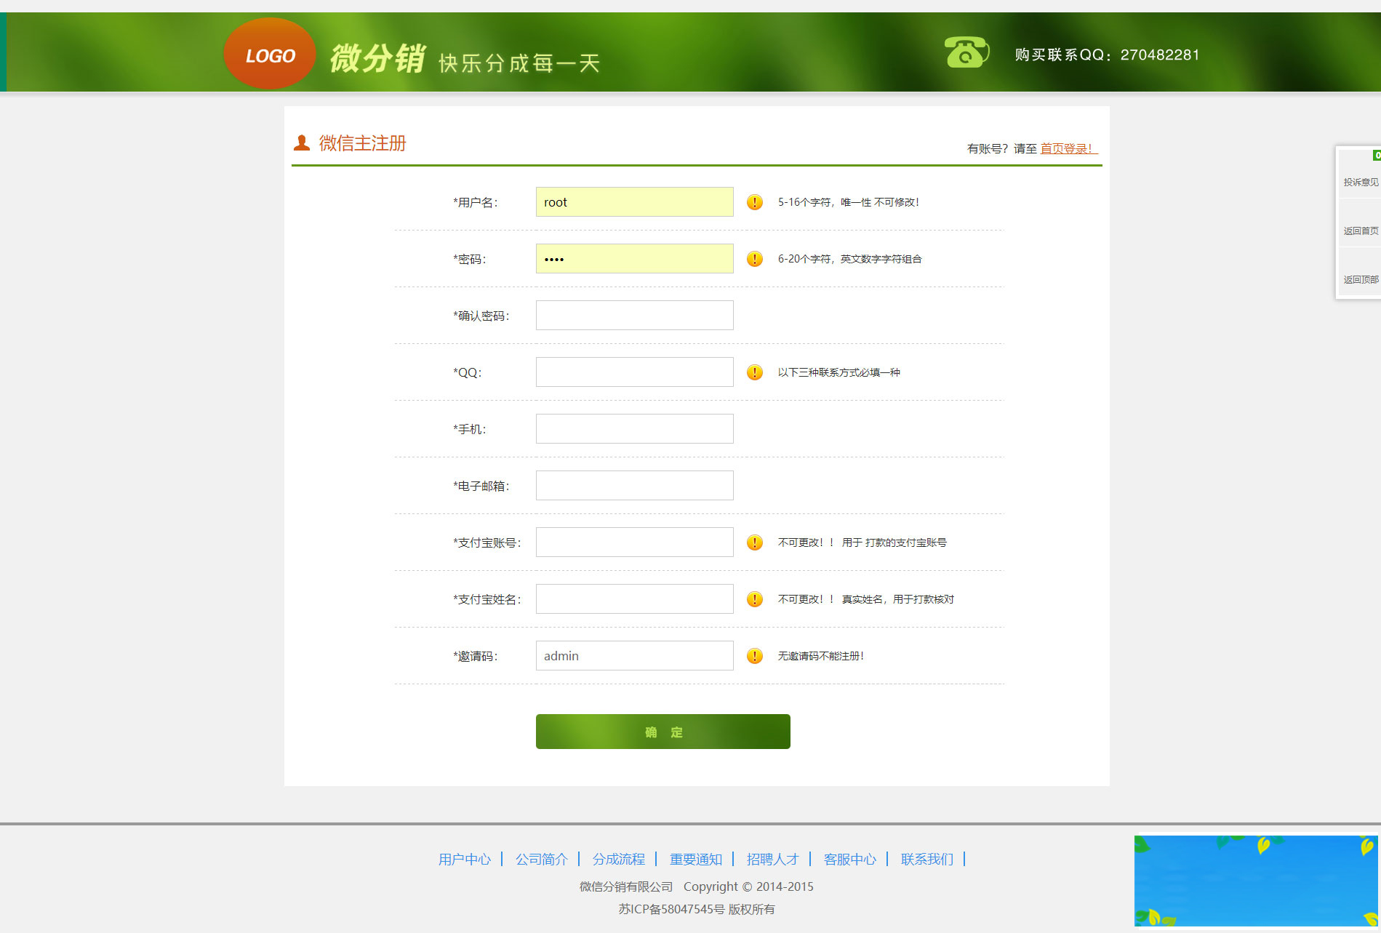Viewport: 1381px width, 933px height.
Task: Click the telephone icon in the green header
Action: coord(965,53)
